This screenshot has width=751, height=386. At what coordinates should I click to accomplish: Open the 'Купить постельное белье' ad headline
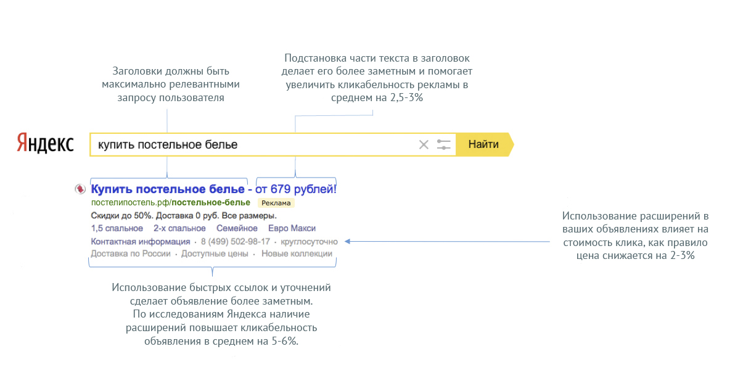[x=168, y=189]
